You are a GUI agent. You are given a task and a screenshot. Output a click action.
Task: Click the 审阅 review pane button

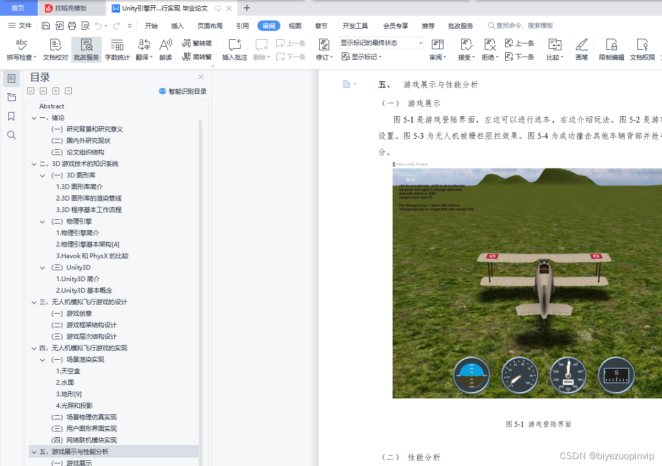[x=438, y=50]
